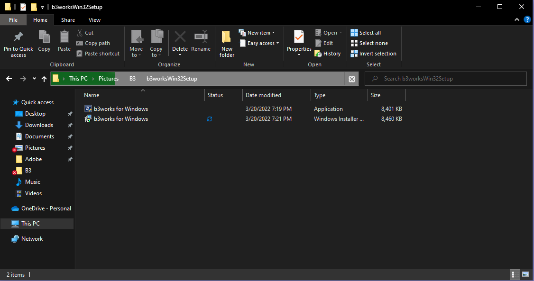Click Select all
The height and width of the screenshot is (281, 534).
366,33
